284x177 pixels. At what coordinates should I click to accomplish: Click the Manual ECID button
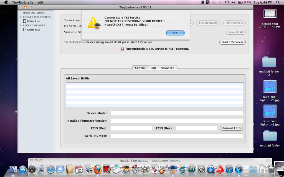[232, 128]
